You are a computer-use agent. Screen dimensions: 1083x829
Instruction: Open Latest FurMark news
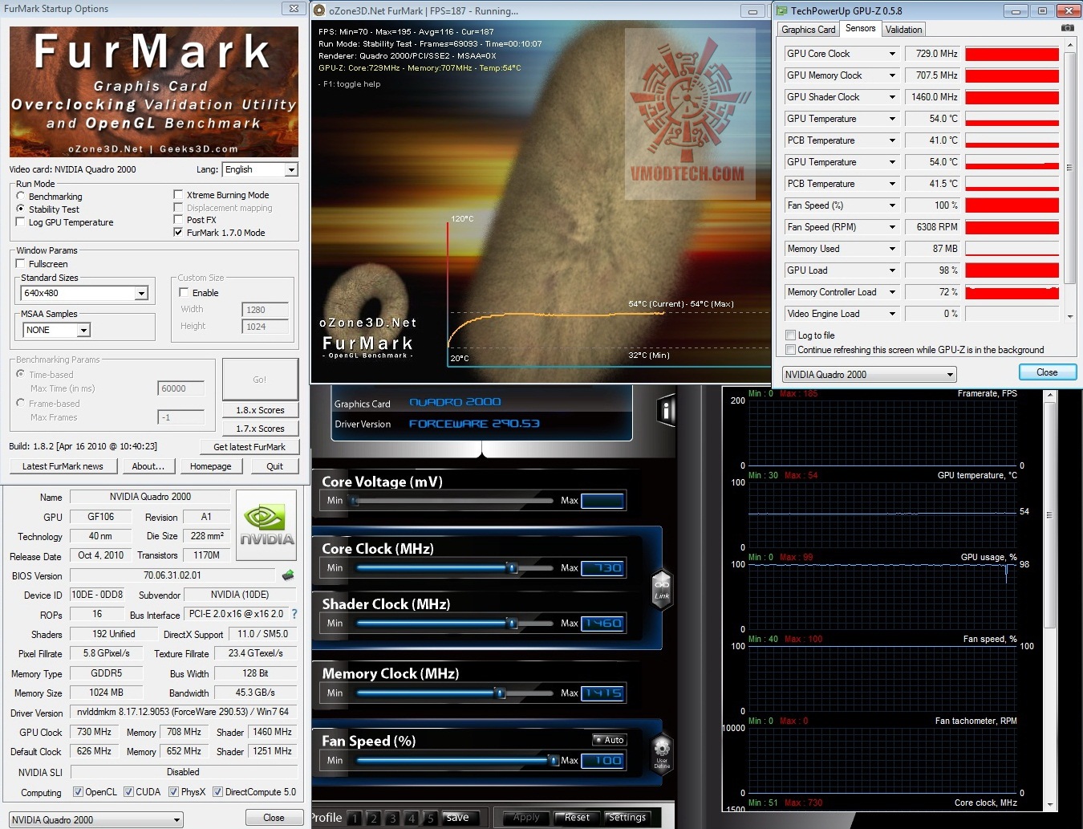63,466
